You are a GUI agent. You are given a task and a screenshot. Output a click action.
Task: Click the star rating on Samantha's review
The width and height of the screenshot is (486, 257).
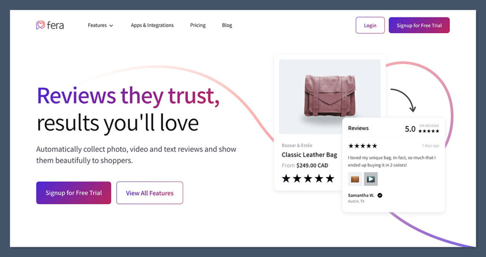pos(363,146)
